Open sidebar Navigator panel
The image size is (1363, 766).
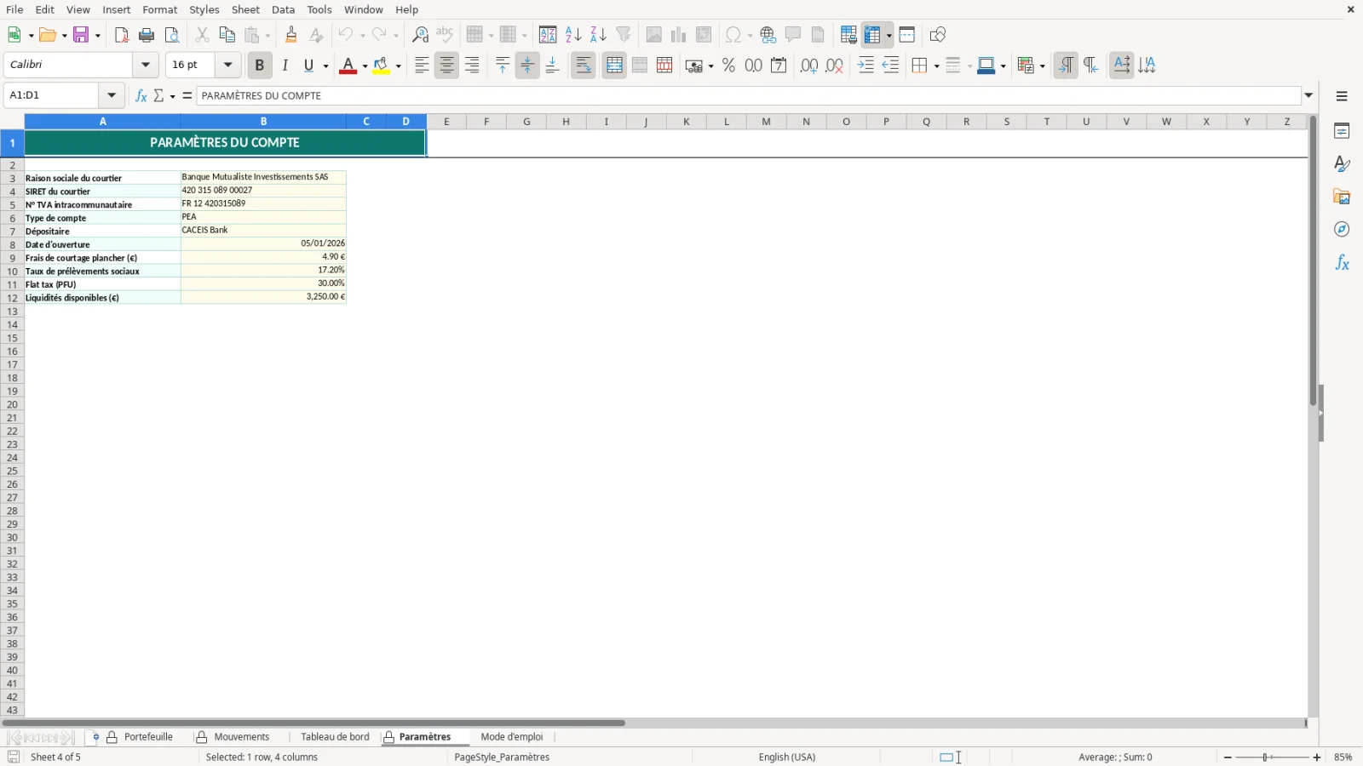(1342, 230)
